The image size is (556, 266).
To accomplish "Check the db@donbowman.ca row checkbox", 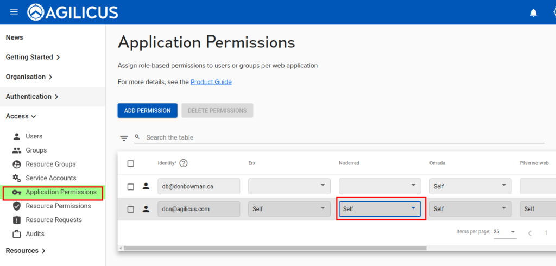I will click(x=130, y=187).
